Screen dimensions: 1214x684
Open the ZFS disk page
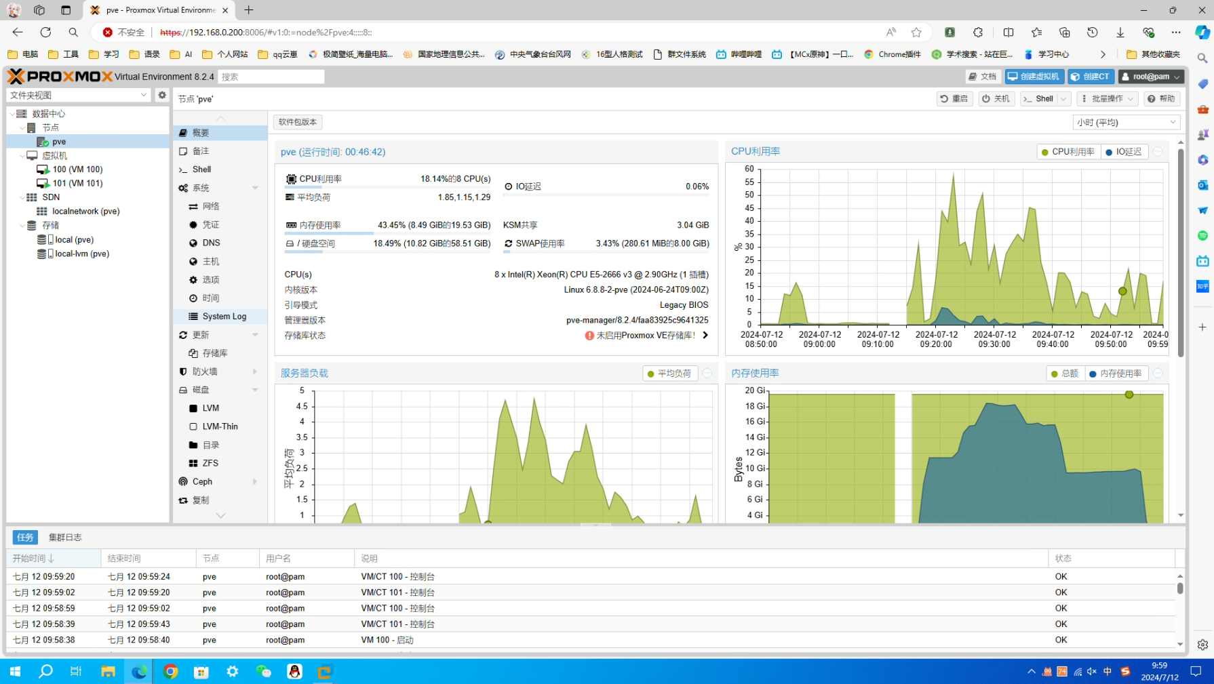coord(210,463)
